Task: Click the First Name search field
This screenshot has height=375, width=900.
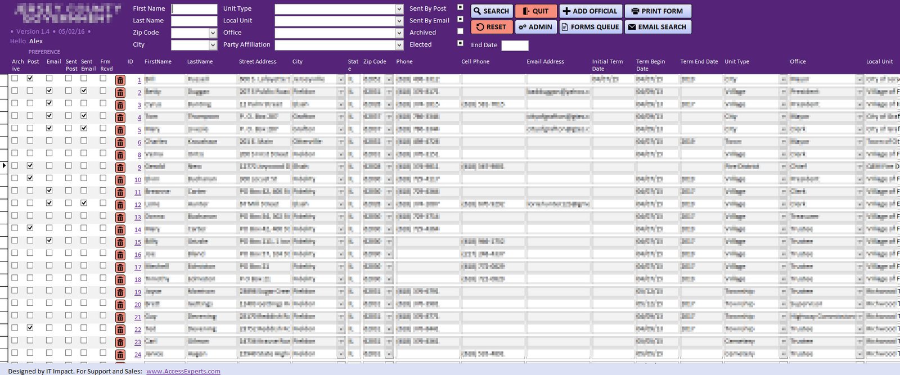Action: (x=194, y=9)
